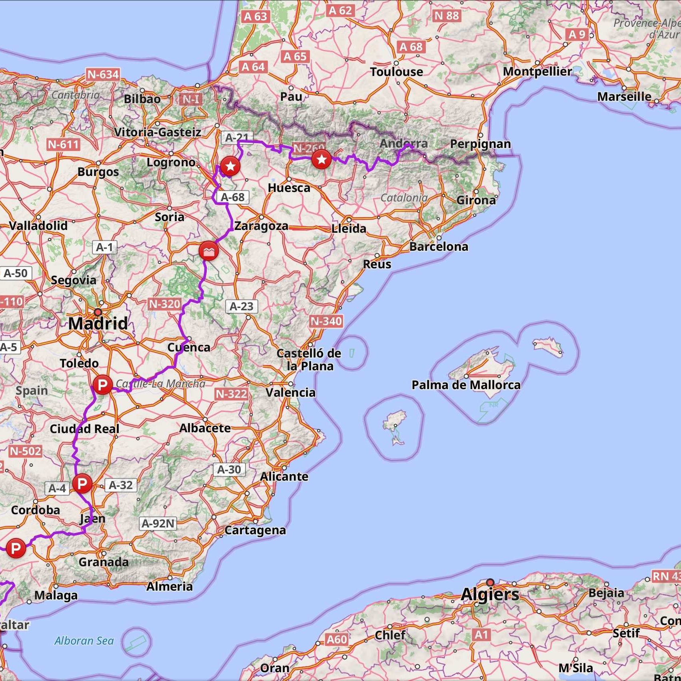
Task: Select the Andorra label on the route
Action: tap(403, 143)
